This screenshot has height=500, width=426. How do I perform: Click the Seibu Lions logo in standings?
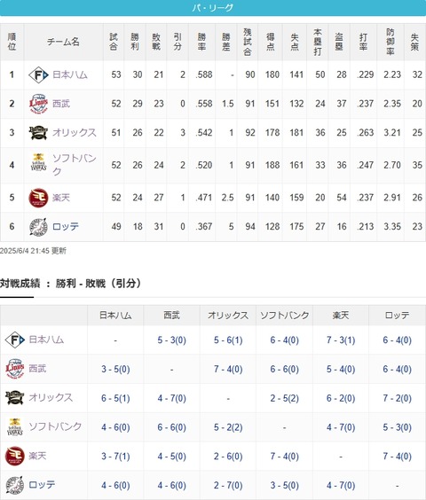click(x=38, y=104)
